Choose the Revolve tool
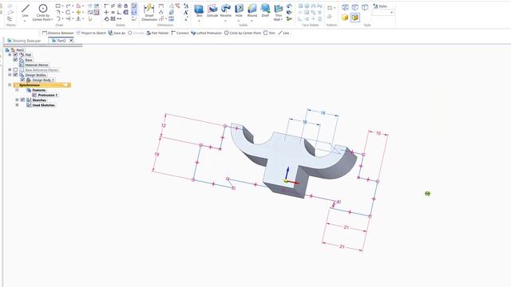Viewport: 511px width, 287px height. coord(225,10)
